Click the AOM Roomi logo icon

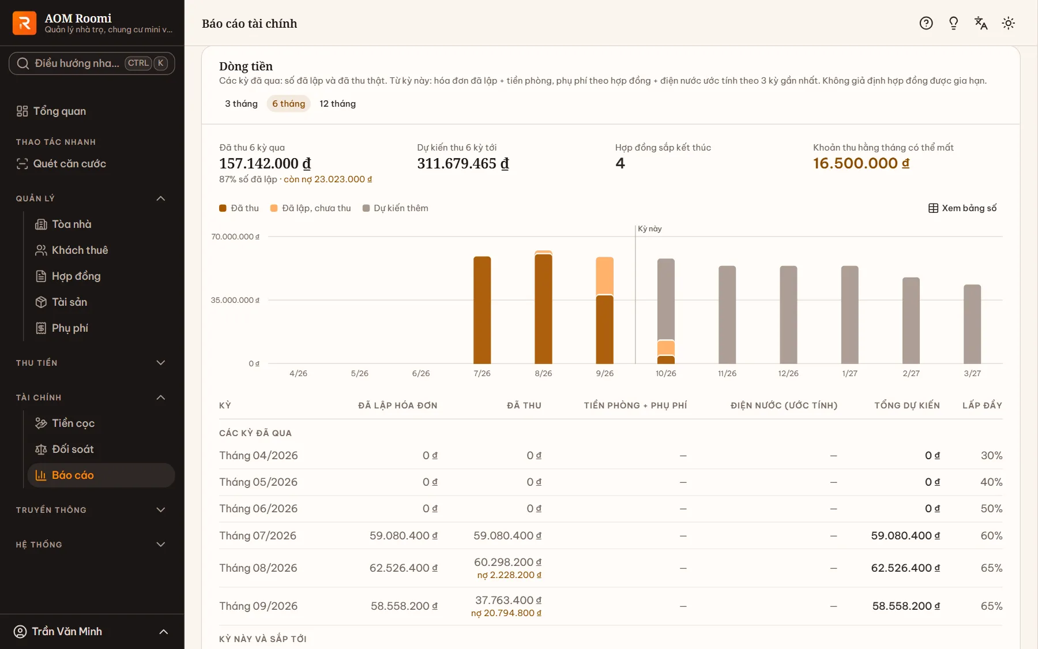[x=24, y=23]
